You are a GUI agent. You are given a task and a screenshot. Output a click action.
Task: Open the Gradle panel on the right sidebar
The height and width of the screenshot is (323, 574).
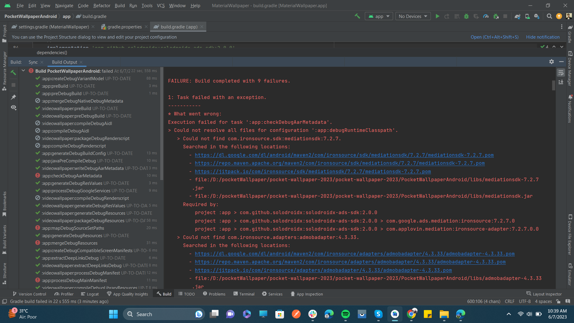570,31
